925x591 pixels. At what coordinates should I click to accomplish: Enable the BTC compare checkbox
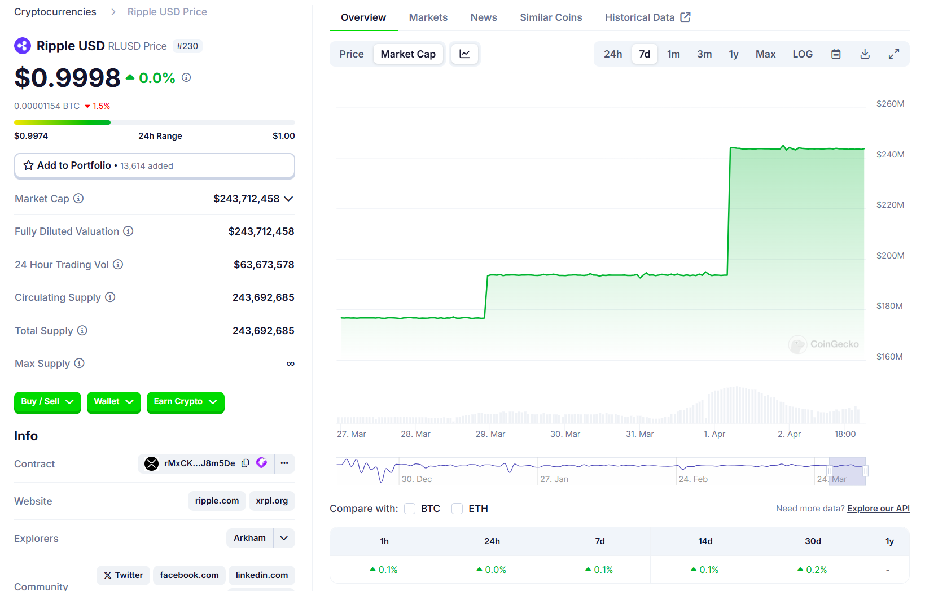(410, 509)
